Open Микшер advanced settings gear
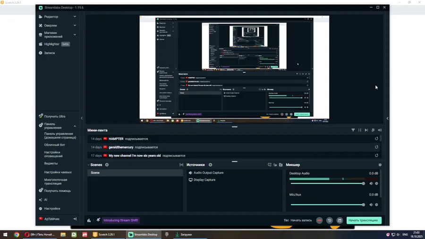 tap(380, 165)
